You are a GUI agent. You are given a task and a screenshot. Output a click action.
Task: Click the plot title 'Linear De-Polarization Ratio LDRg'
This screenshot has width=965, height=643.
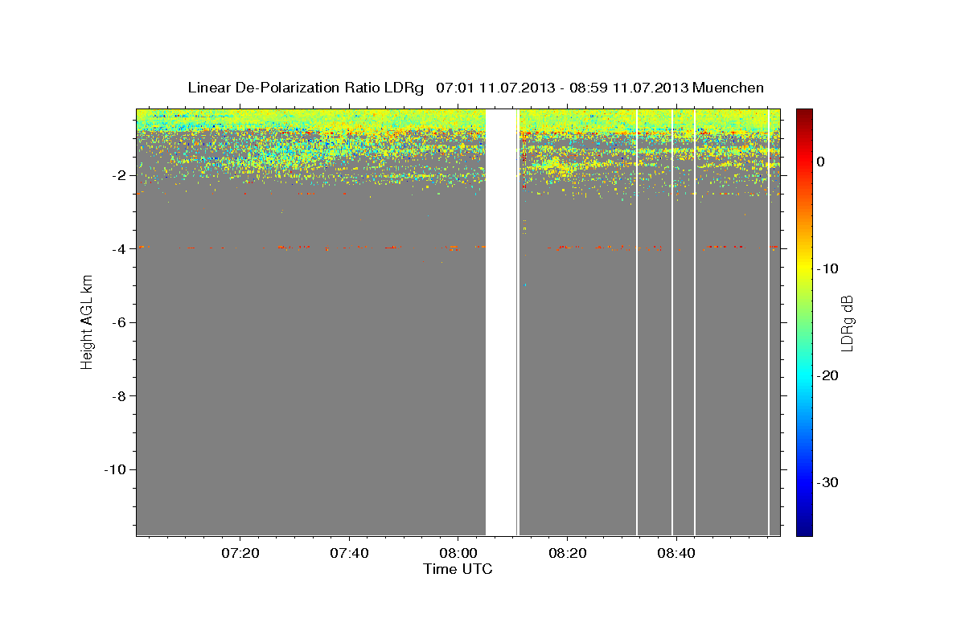click(305, 88)
